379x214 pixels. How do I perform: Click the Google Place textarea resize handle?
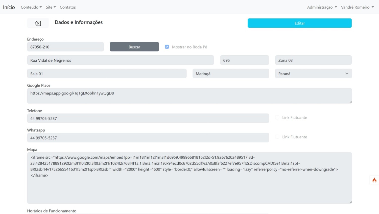point(350,102)
